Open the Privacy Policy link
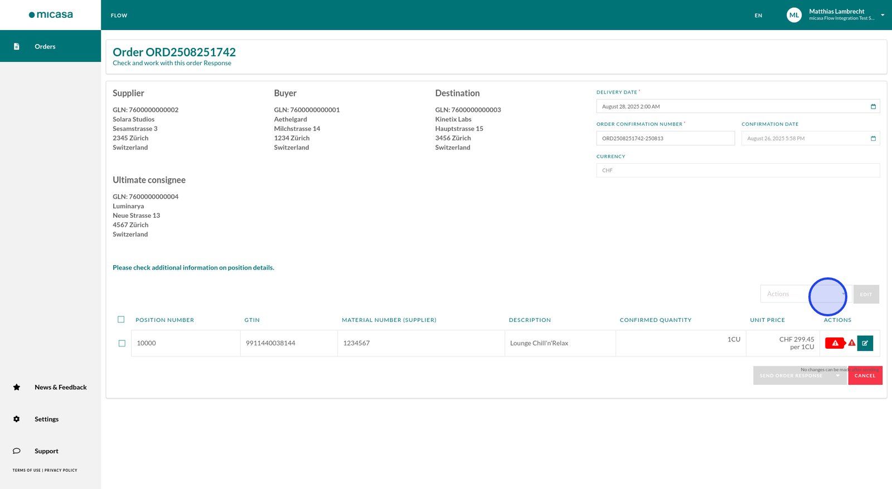 [61, 471]
